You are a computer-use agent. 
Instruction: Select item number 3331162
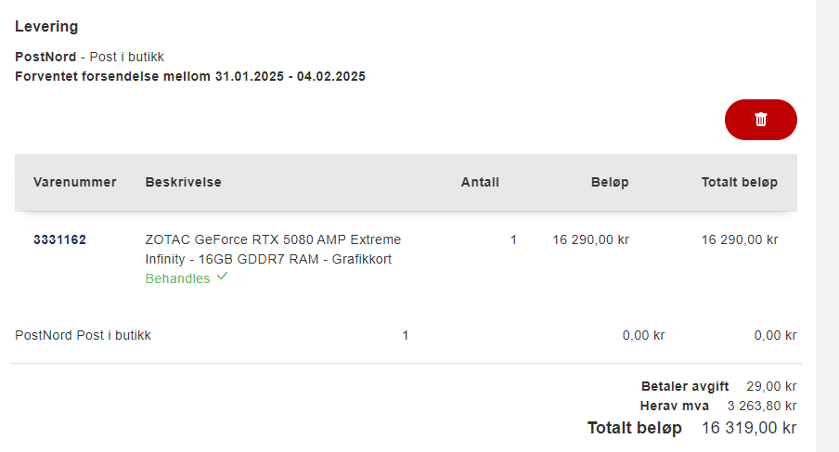(59, 239)
